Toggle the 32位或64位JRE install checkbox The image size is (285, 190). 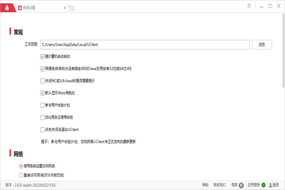click(x=42, y=69)
